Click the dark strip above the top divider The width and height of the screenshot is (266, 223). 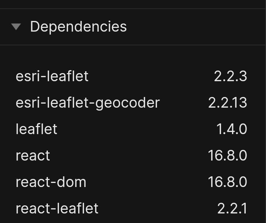pos(132,4)
